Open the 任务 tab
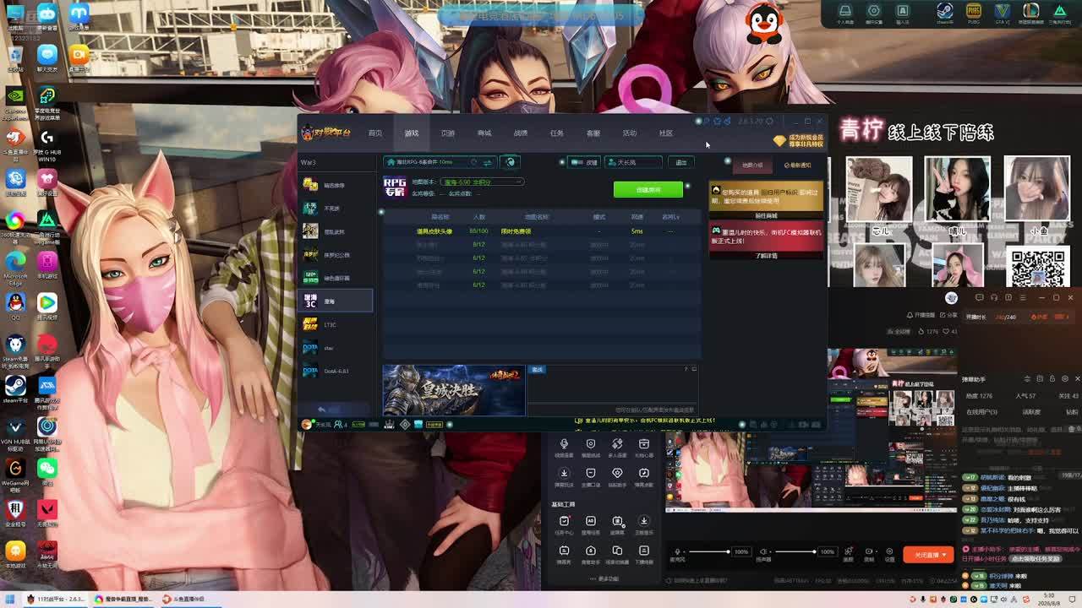The image size is (1082, 608). point(557,133)
